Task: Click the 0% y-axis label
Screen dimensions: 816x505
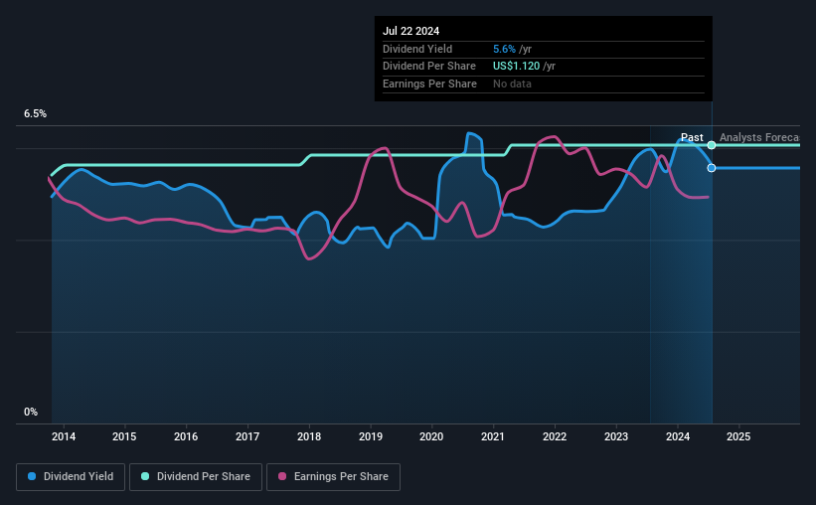Action: [x=31, y=412]
